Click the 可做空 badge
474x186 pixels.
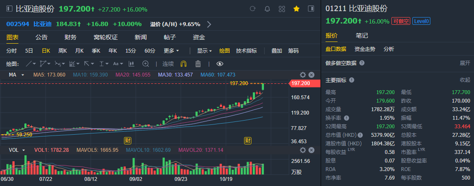401,21
